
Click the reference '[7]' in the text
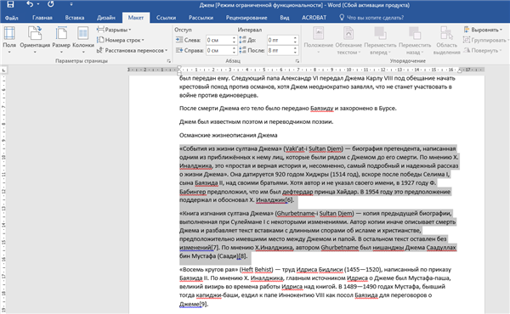215,248
